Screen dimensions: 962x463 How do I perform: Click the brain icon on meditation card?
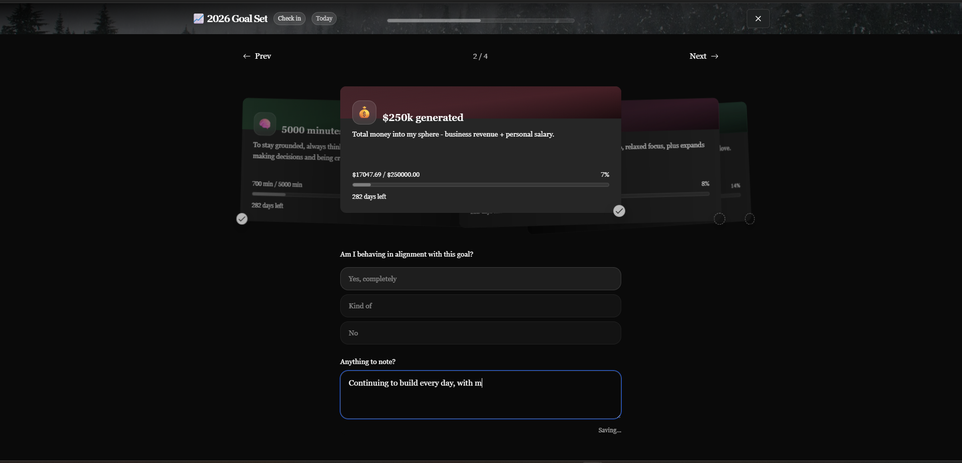click(265, 124)
